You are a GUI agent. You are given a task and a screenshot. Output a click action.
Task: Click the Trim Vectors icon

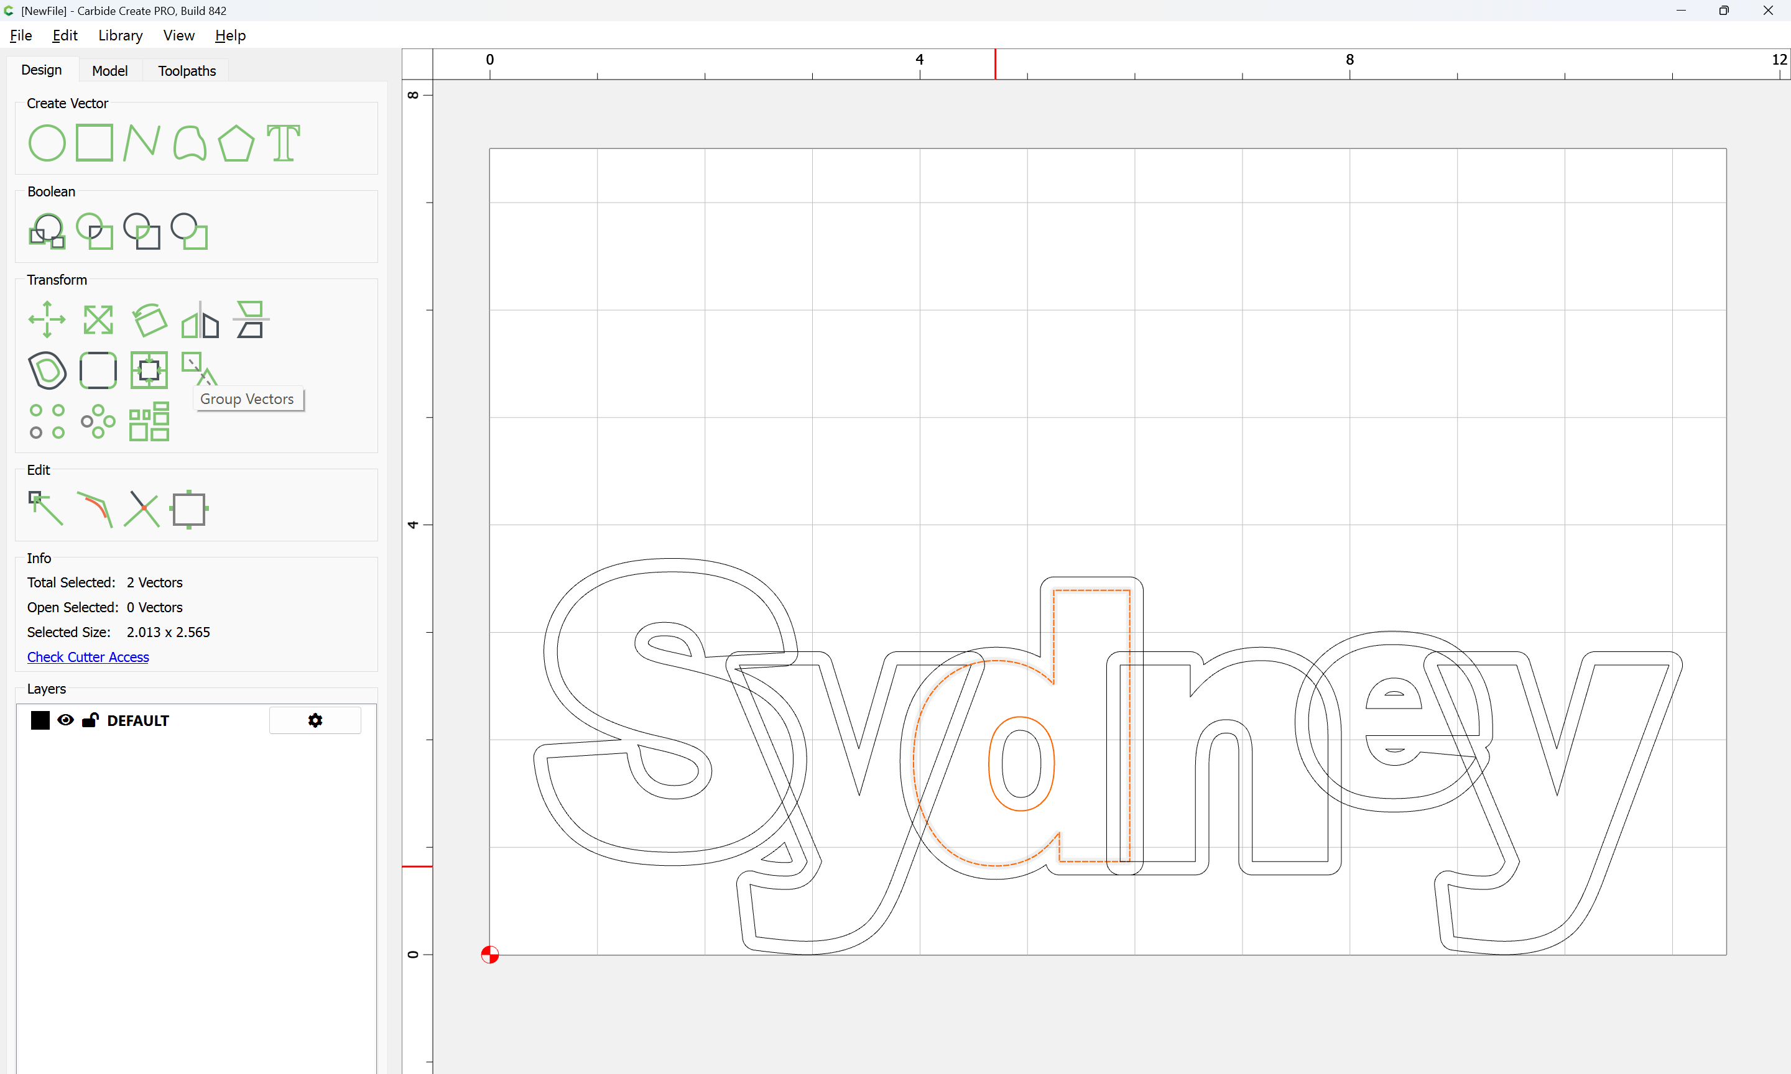click(x=141, y=508)
